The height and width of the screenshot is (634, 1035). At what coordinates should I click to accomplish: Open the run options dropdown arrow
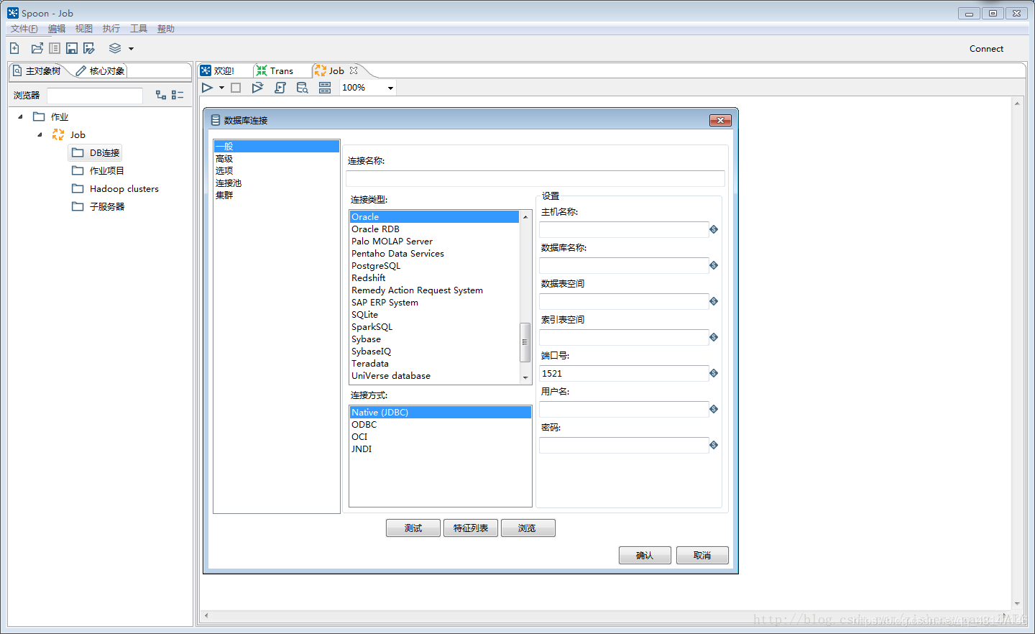click(x=221, y=88)
